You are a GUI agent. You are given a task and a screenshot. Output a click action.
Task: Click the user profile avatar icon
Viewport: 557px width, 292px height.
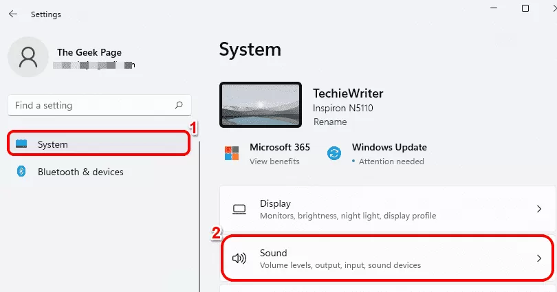pos(28,57)
